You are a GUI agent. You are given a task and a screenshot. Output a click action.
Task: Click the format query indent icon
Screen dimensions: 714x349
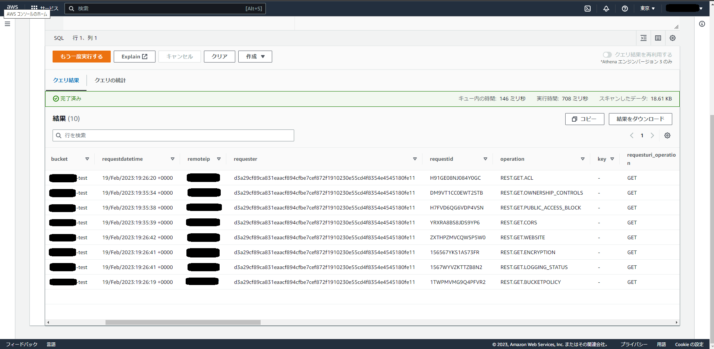tap(644, 38)
